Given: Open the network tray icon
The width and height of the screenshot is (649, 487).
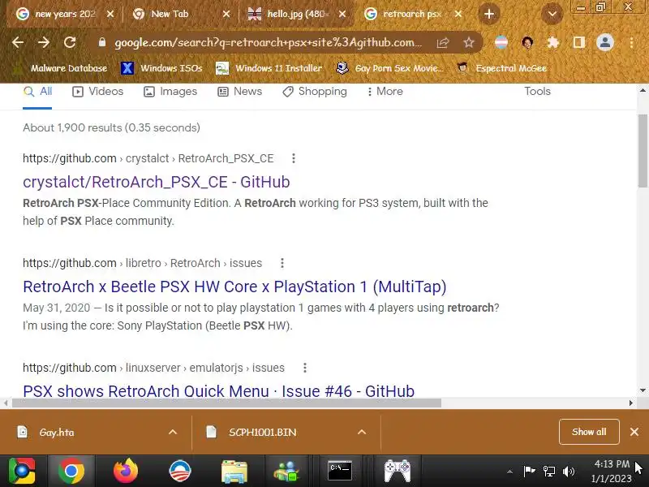Looking at the screenshot, I should 549,472.
